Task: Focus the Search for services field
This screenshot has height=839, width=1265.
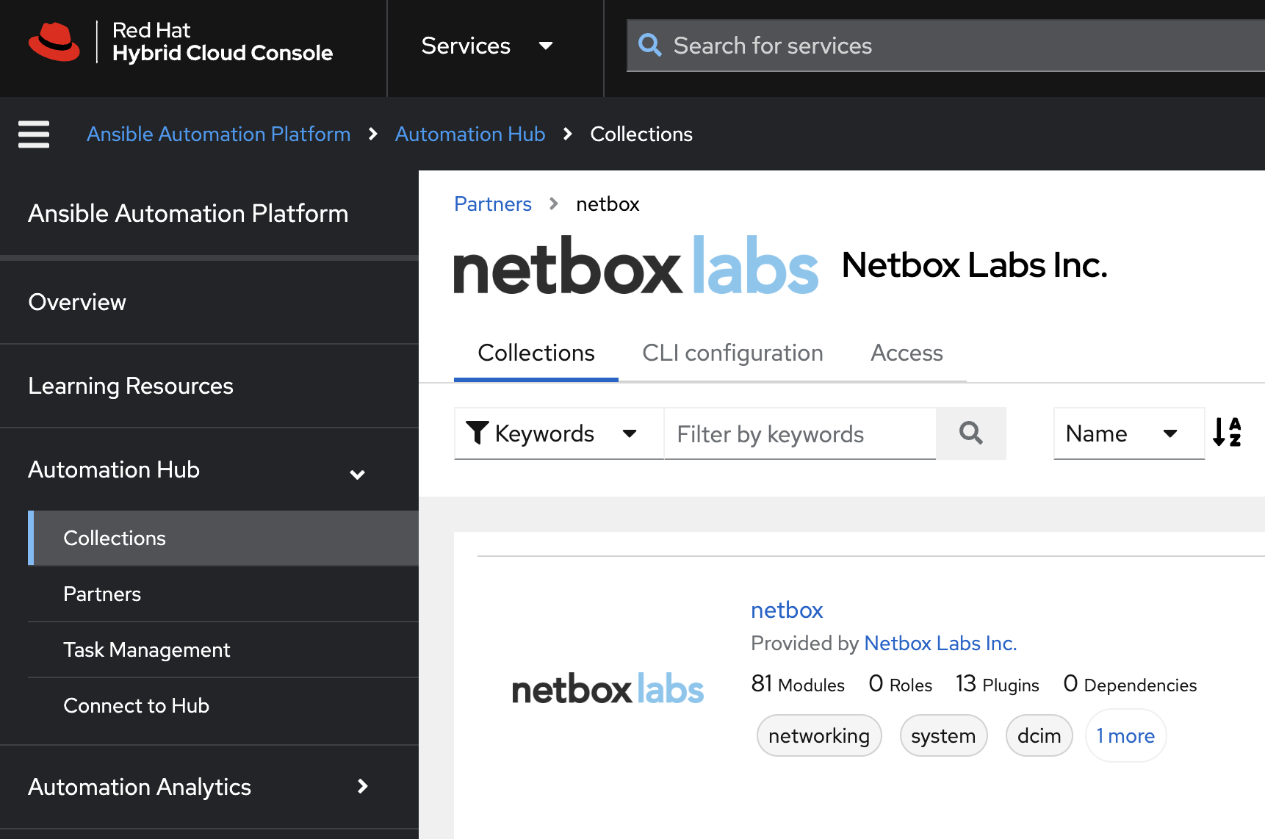Action: [946, 46]
